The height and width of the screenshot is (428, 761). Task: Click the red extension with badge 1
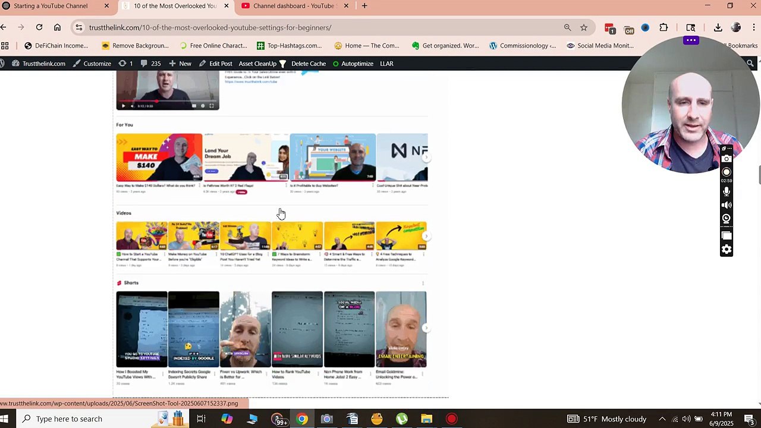[x=609, y=28]
